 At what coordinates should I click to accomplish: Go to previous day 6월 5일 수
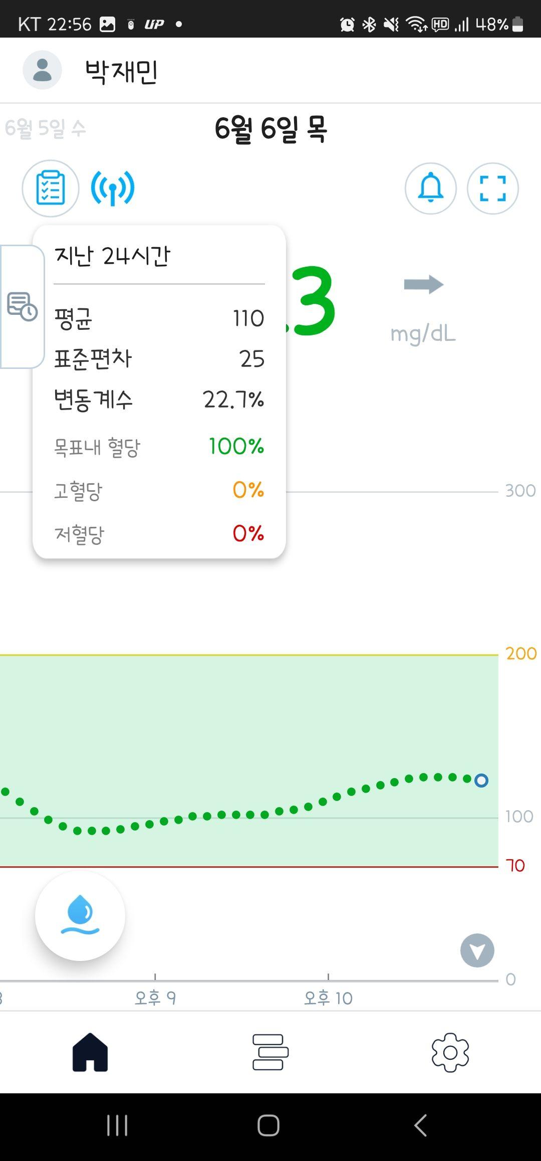[45, 128]
